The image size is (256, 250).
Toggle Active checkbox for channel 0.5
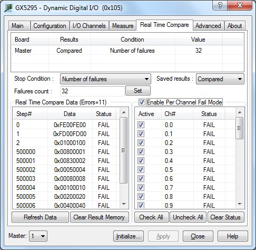pos(141,170)
